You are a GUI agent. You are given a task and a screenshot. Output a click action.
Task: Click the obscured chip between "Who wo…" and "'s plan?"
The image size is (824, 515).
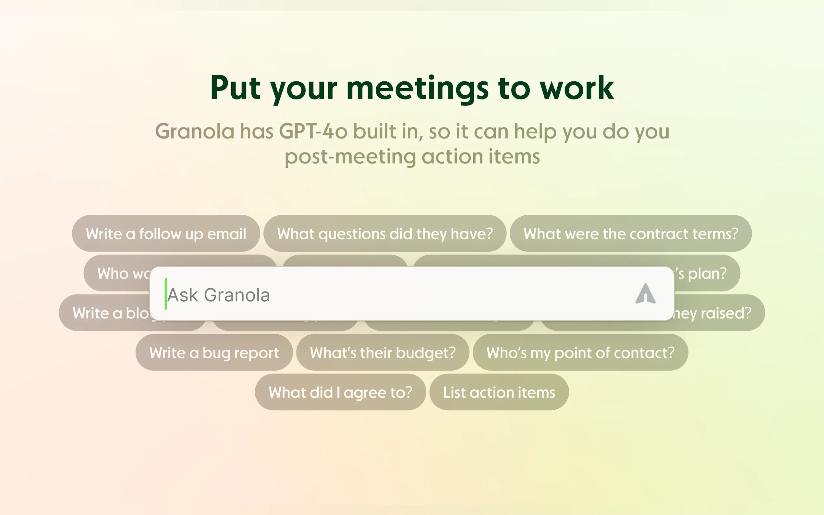tap(345, 261)
